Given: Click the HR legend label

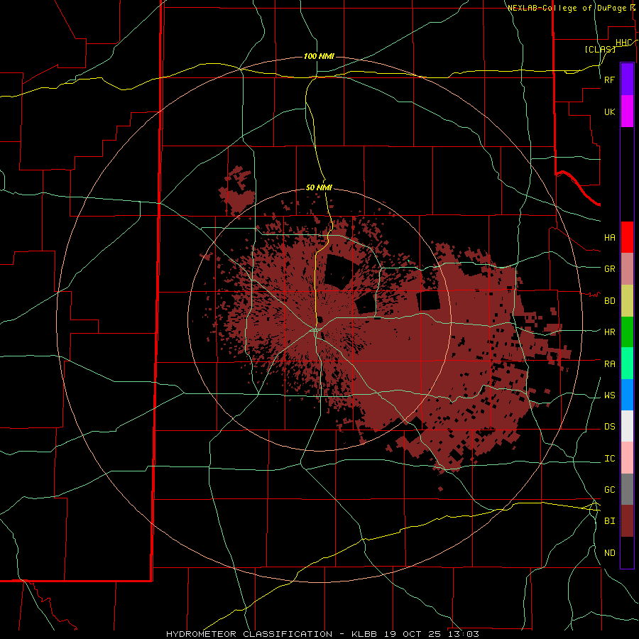Looking at the screenshot, I should point(609,332).
